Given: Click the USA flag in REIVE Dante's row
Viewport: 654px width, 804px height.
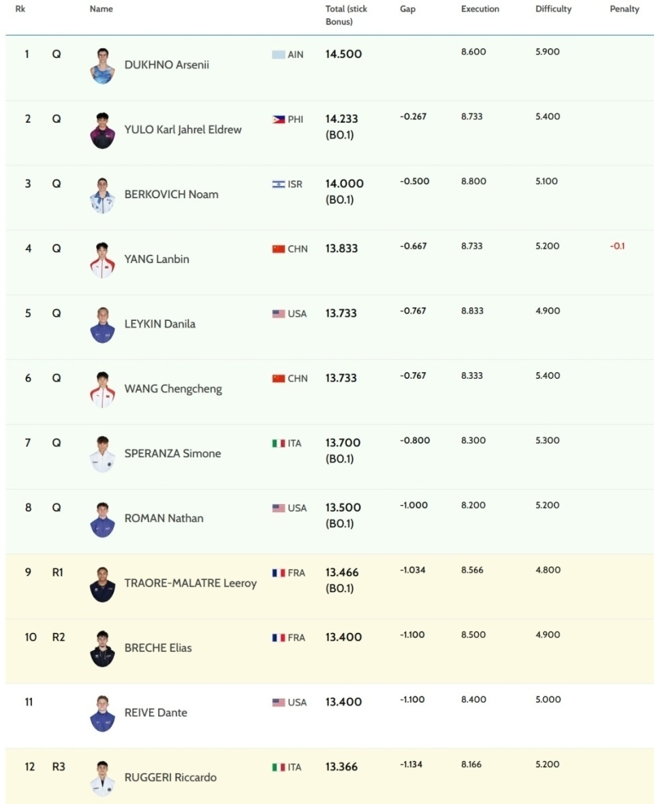Looking at the screenshot, I should click(x=279, y=702).
